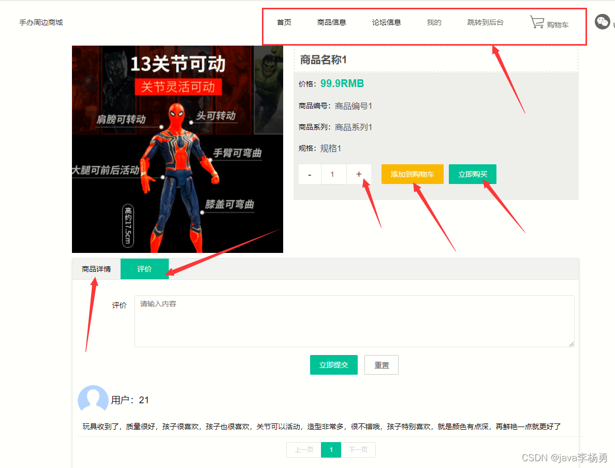Switch to 商品详情 tab
Image resolution: width=615 pixels, height=468 pixels.
96,269
